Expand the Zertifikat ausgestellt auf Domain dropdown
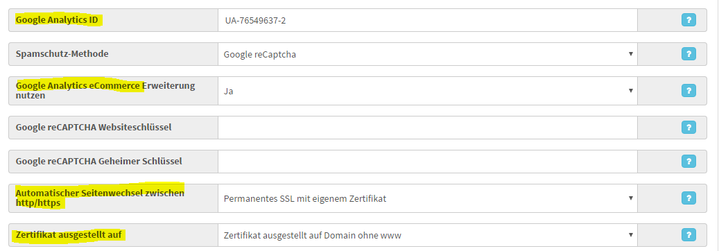Screen dimensions: 719x251 click(427, 235)
